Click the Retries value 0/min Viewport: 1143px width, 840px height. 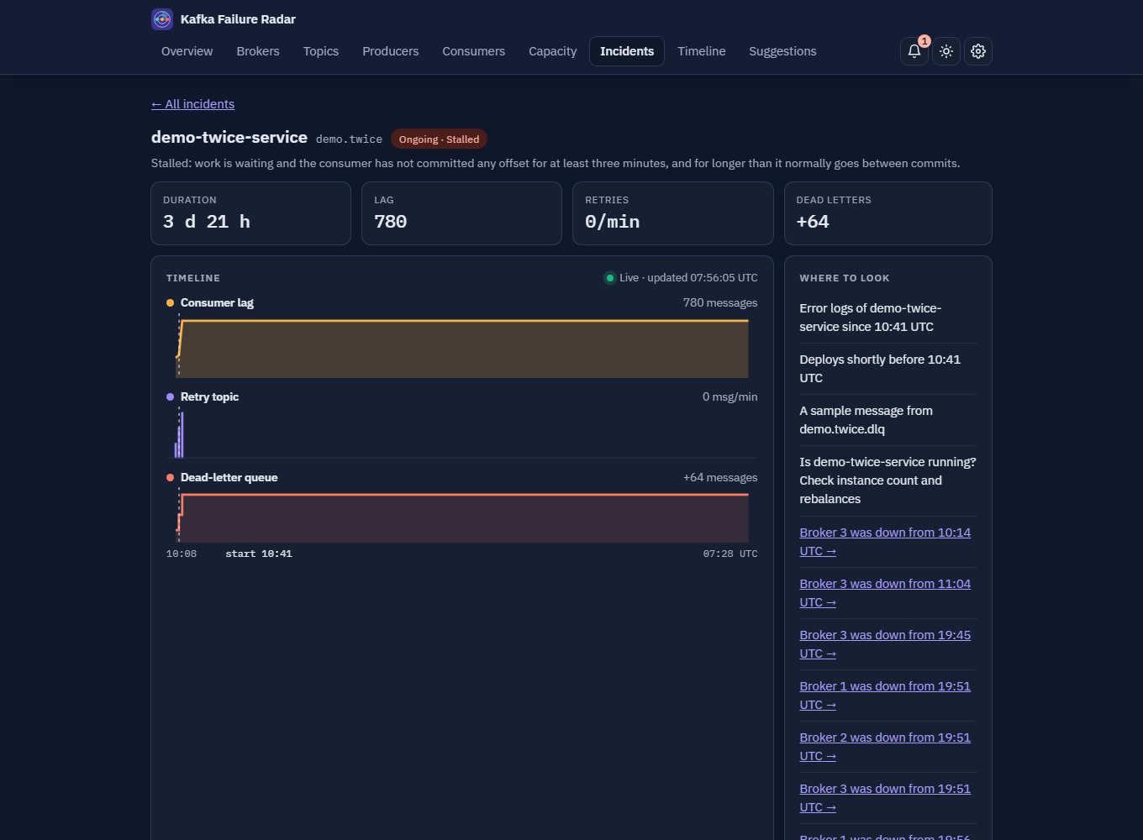[x=613, y=222]
